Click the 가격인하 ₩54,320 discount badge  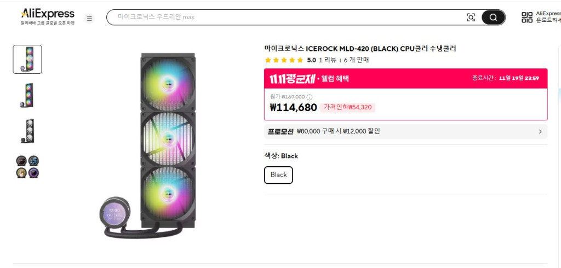point(347,107)
